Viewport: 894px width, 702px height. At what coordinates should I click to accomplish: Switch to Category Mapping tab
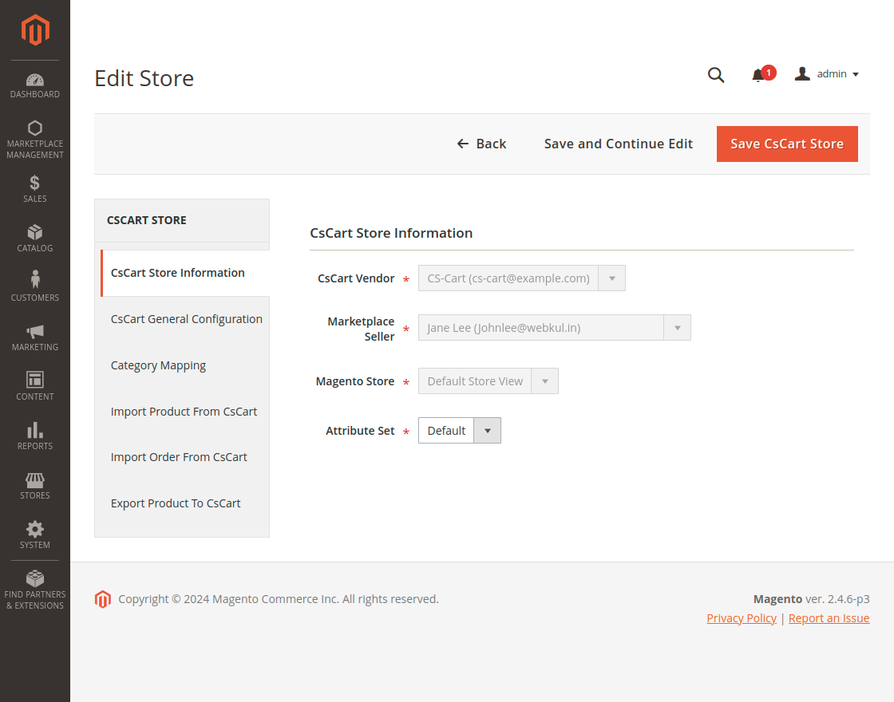(158, 365)
